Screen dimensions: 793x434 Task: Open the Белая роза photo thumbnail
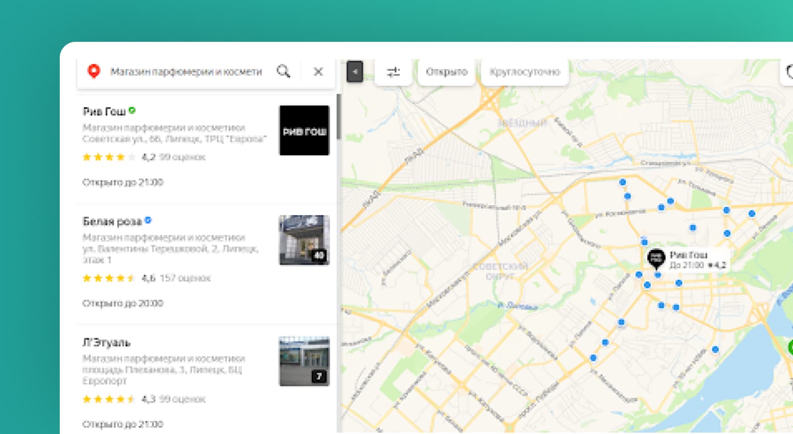pyautogui.click(x=304, y=240)
